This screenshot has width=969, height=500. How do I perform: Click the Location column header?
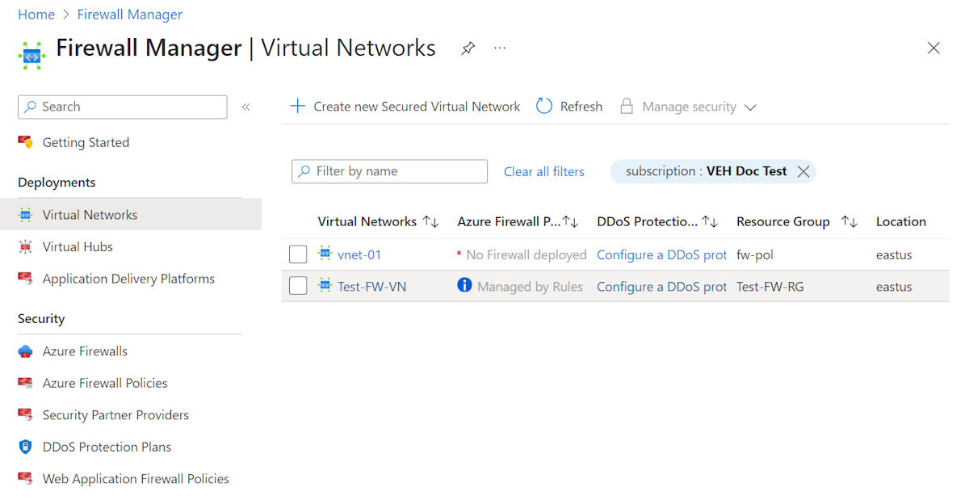901,221
